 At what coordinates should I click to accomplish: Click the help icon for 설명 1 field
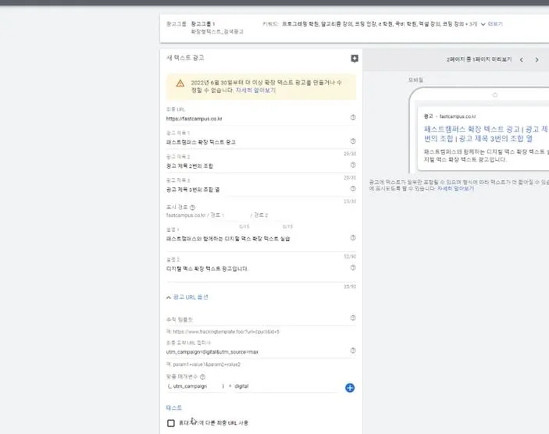coord(353,237)
